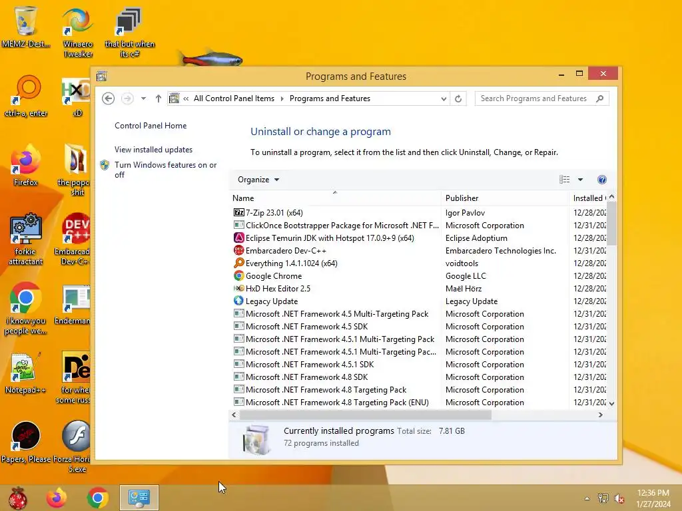Image resolution: width=682 pixels, height=511 pixels.
Task: Sort by the Name column header
Action: [x=335, y=198]
